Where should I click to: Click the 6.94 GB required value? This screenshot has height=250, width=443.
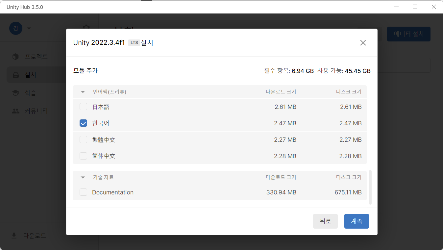(x=303, y=71)
